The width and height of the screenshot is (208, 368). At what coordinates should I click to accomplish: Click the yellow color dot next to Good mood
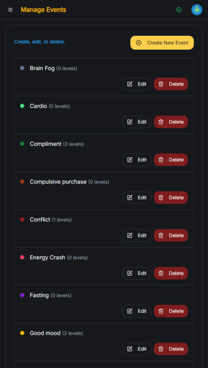[x=22, y=333]
